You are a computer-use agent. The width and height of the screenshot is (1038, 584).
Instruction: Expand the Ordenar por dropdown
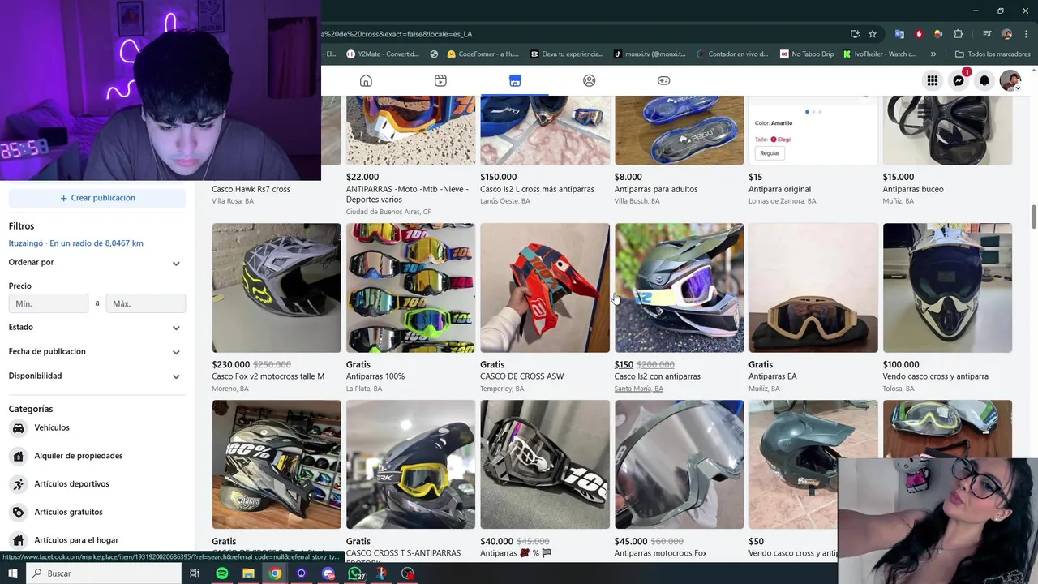(97, 263)
